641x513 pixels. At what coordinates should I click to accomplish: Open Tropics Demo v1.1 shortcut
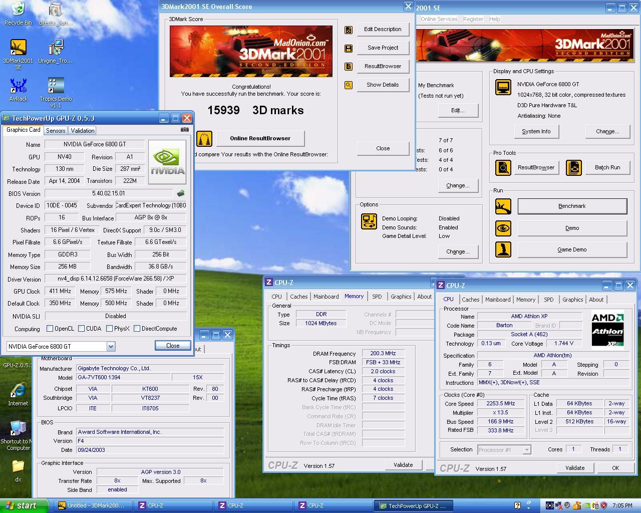coord(56,93)
